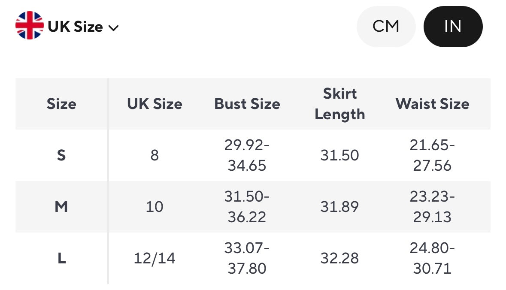Click UK size 8 cell
506x290 pixels.
tap(155, 155)
